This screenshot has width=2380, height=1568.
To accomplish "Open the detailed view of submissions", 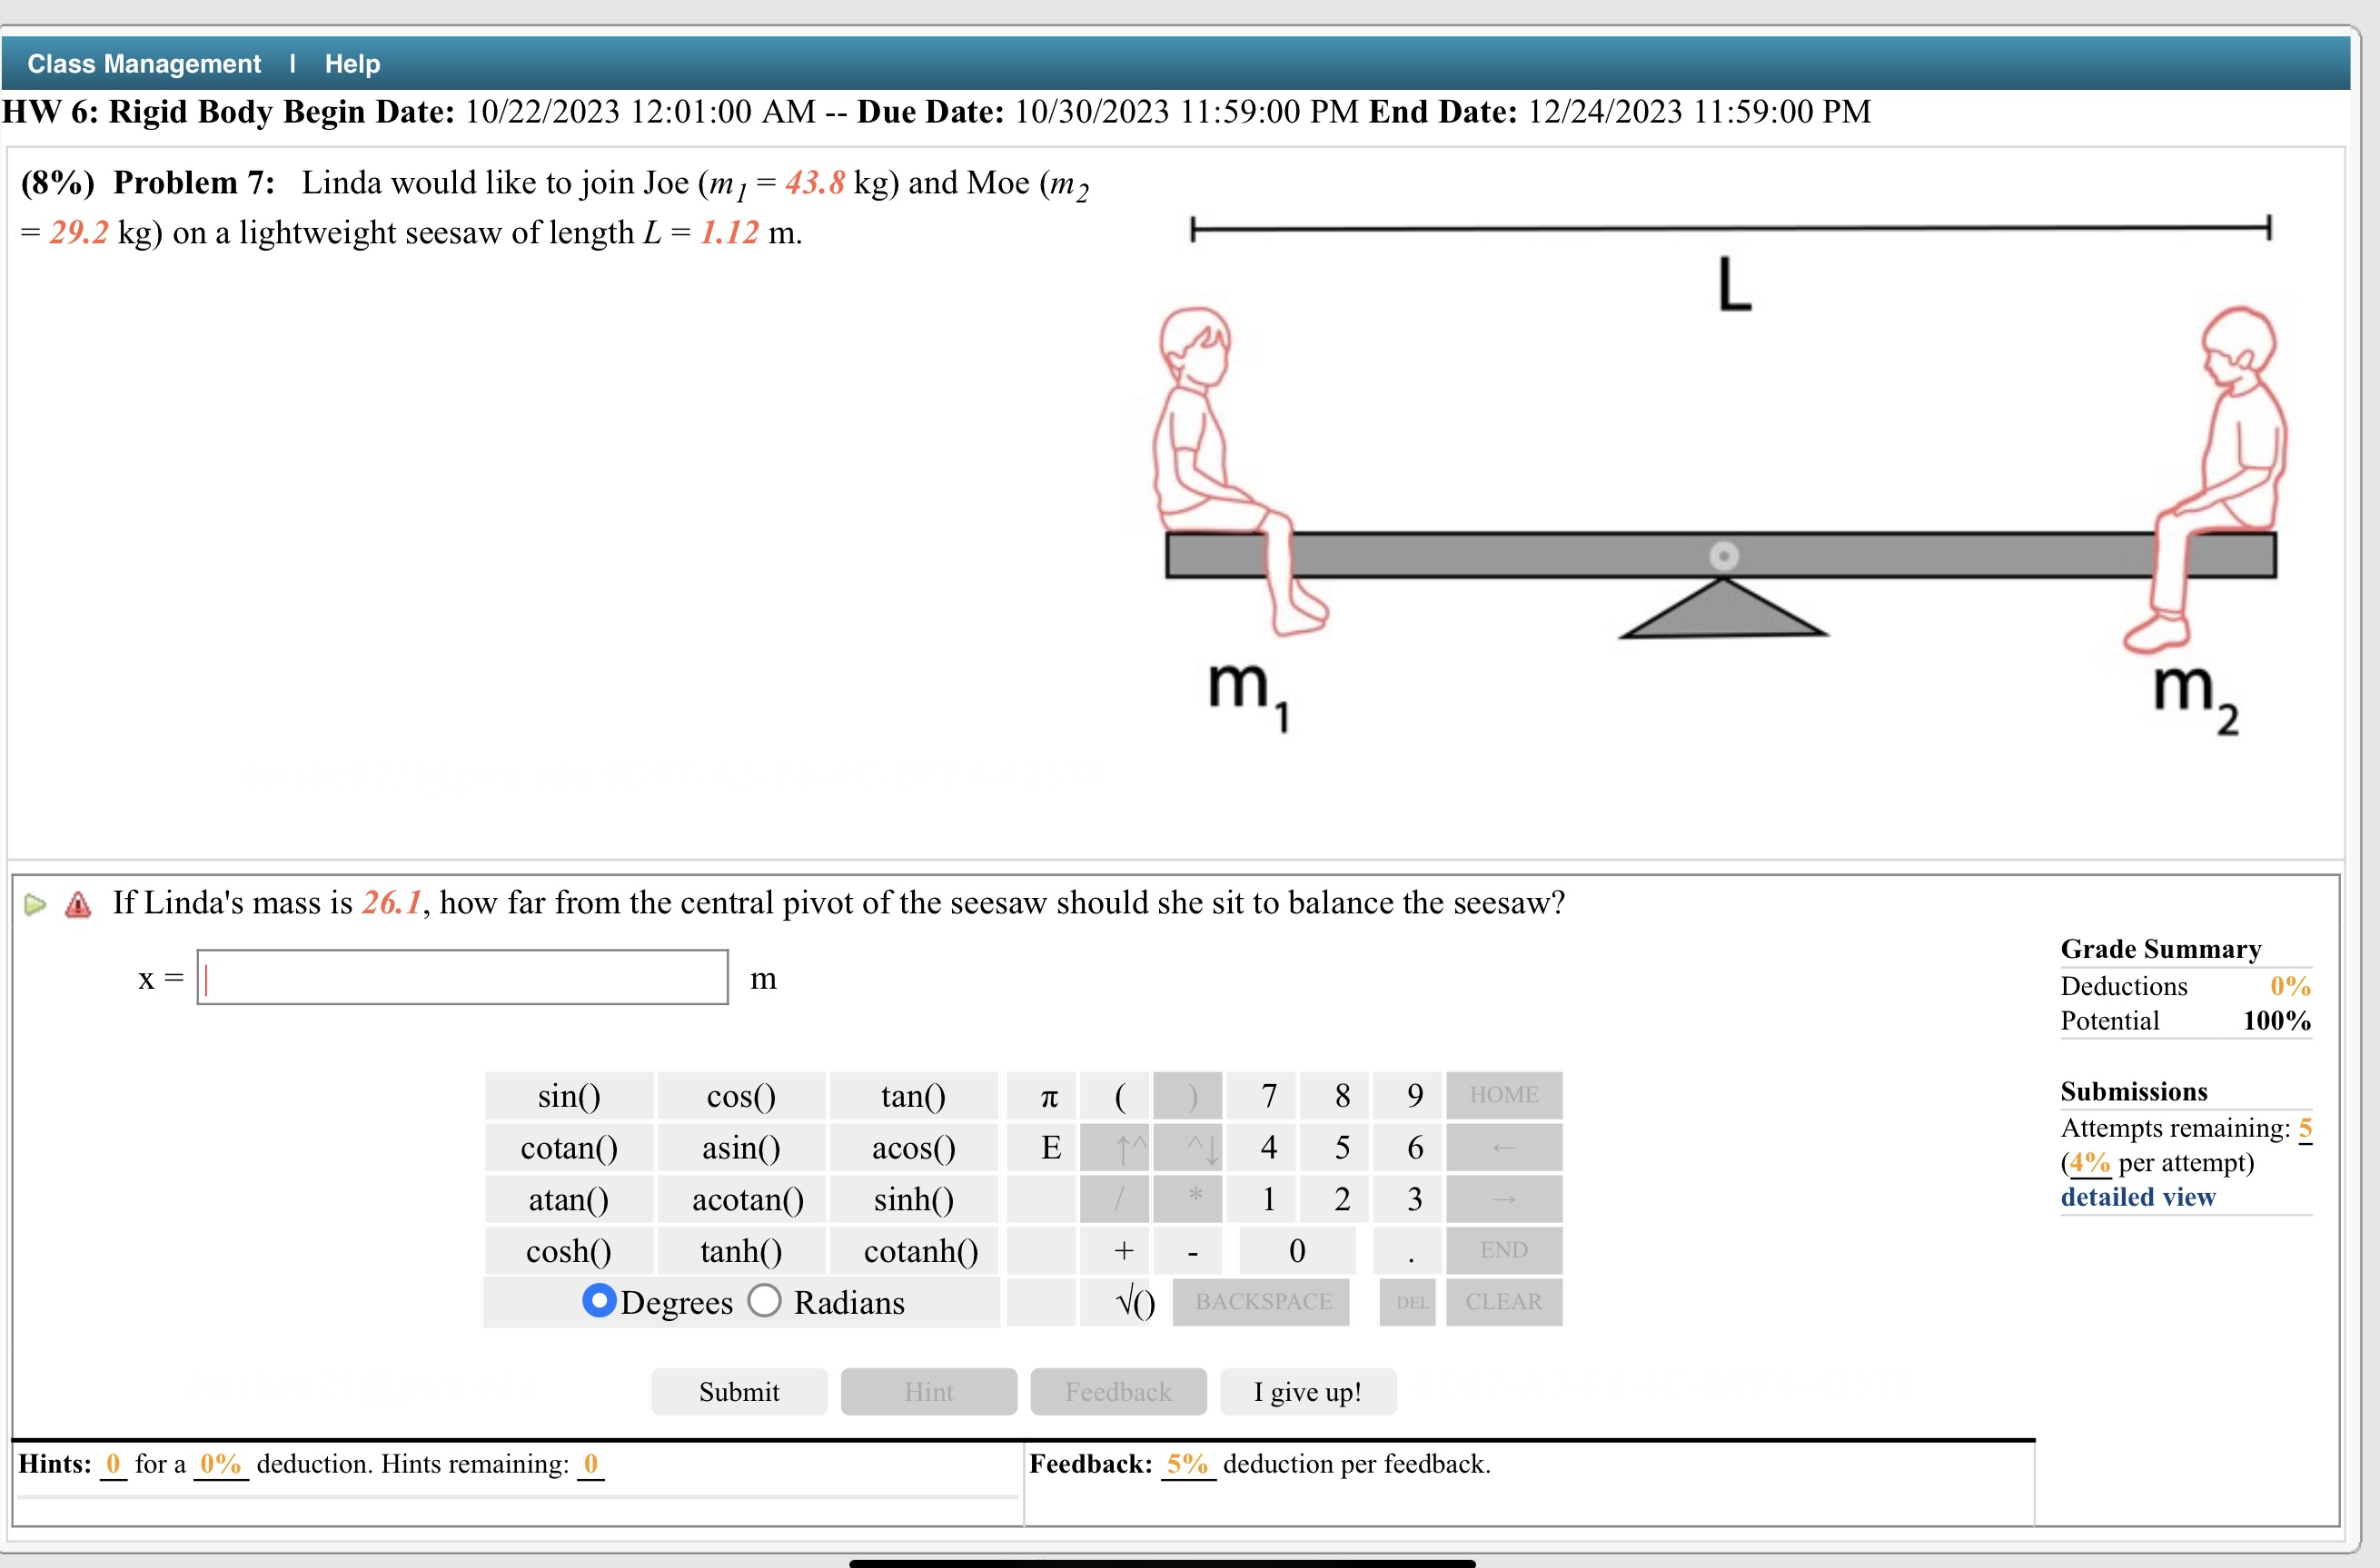I will (x=2137, y=1197).
